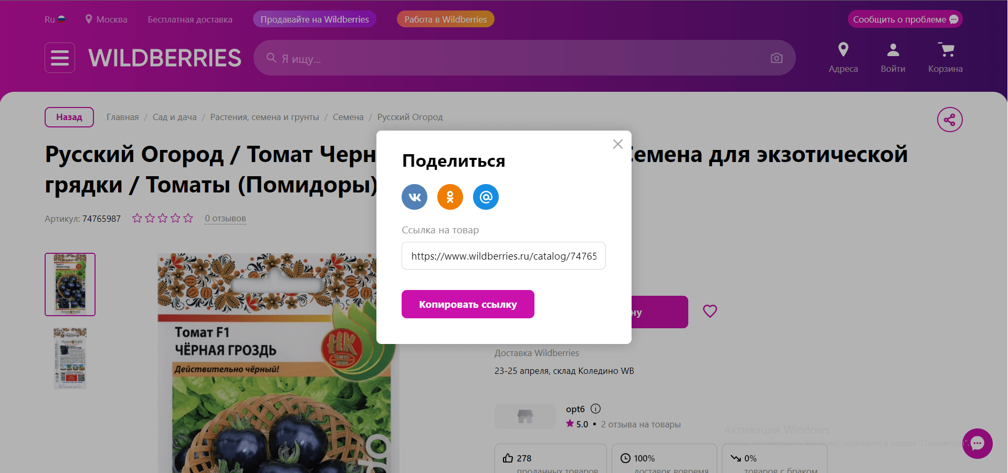1008x473 pixels.
Task: Open Русский Огород breadcrumb
Action: 410,117
